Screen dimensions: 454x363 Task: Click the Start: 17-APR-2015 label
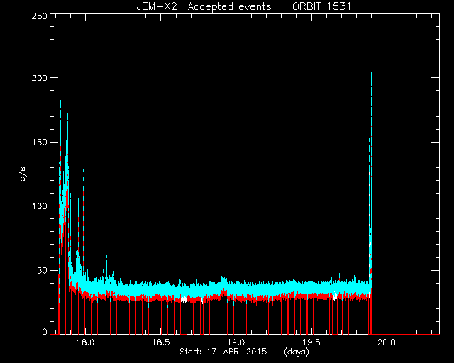[x=223, y=352]
